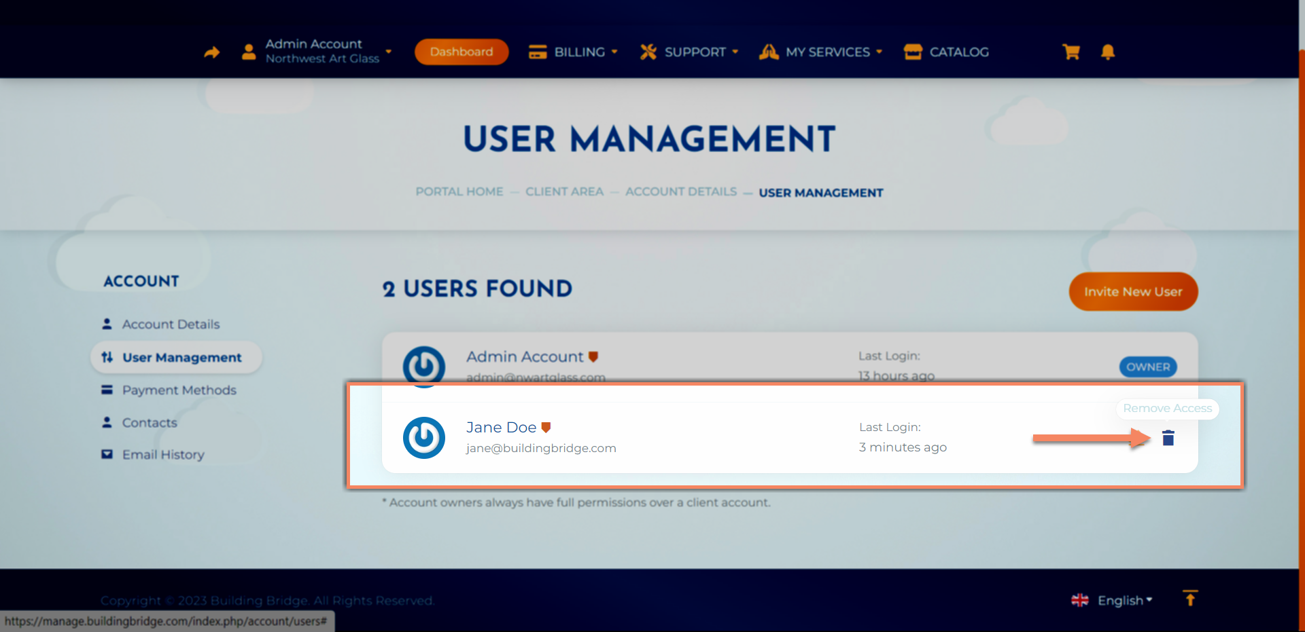
Task: Open the notifications bell icon
Action: point(1107,52)
